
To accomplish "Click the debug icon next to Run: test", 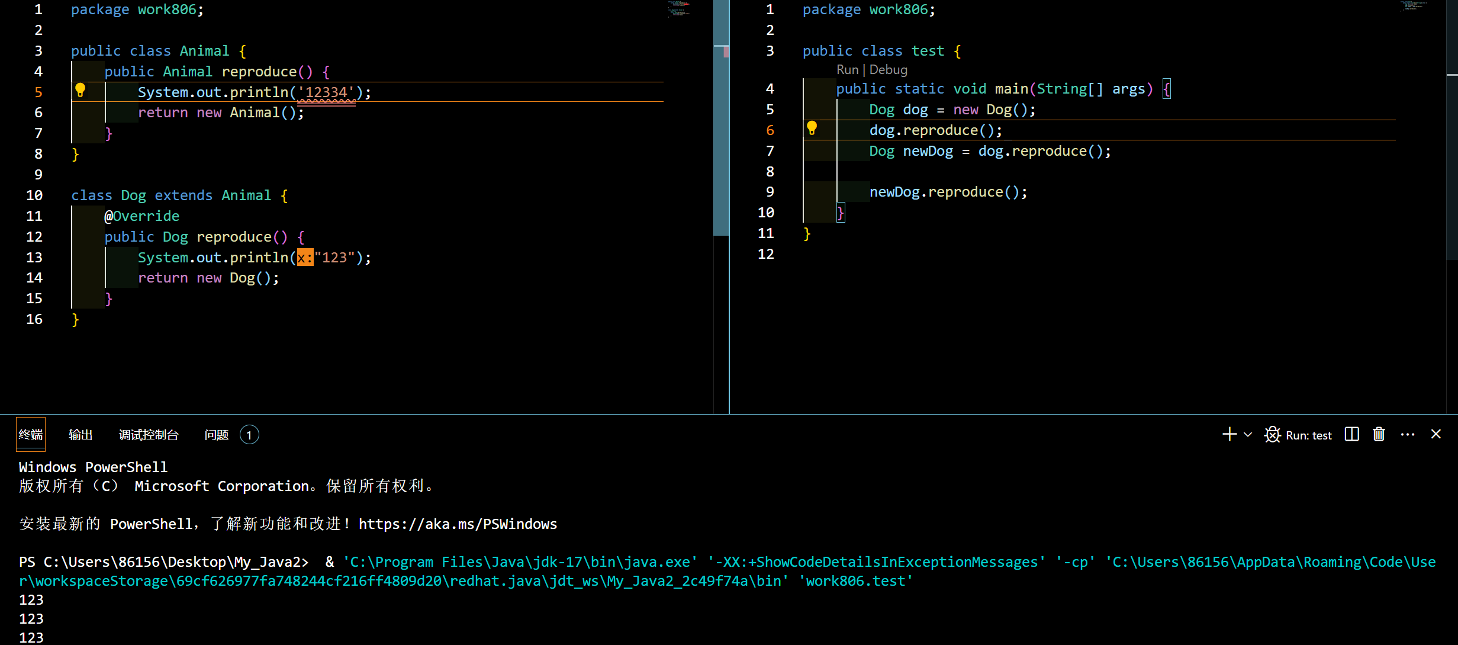I will (x=1272, y=435).
